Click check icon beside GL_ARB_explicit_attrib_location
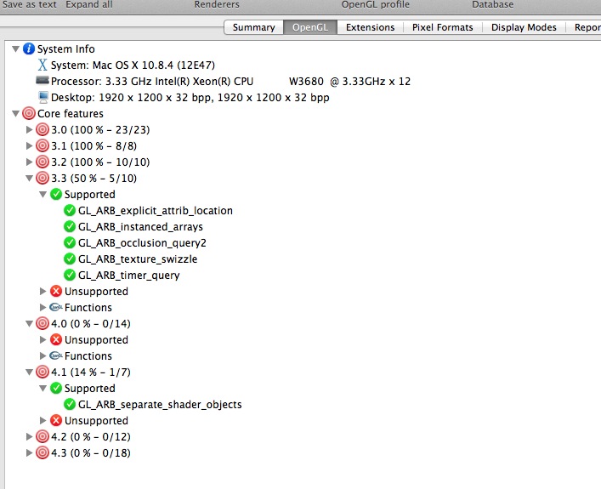This screenshot has width=601, height=489. click(70, 210)
